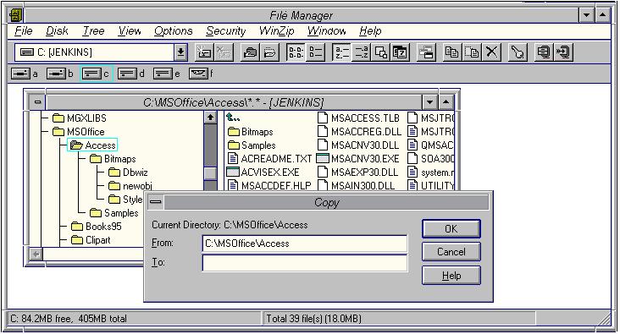Select the Bitmaps folder in file list
The height and width of the screenshot is (334, 620).
(x=251, y=132)
